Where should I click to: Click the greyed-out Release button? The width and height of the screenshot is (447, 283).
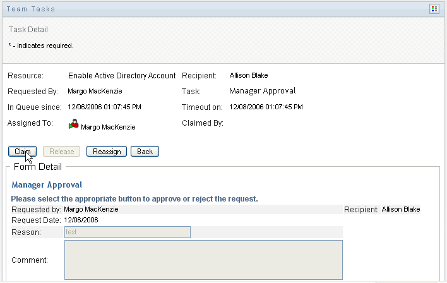click(x=61, y=152)
